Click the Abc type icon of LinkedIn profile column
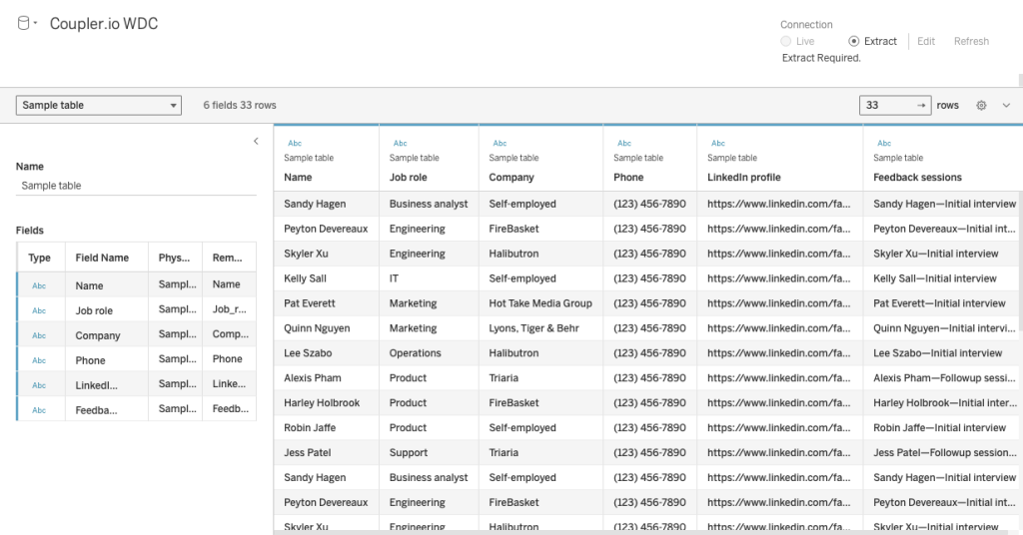This screenshot has width=1023, height=535. click(x=718, y=144)
